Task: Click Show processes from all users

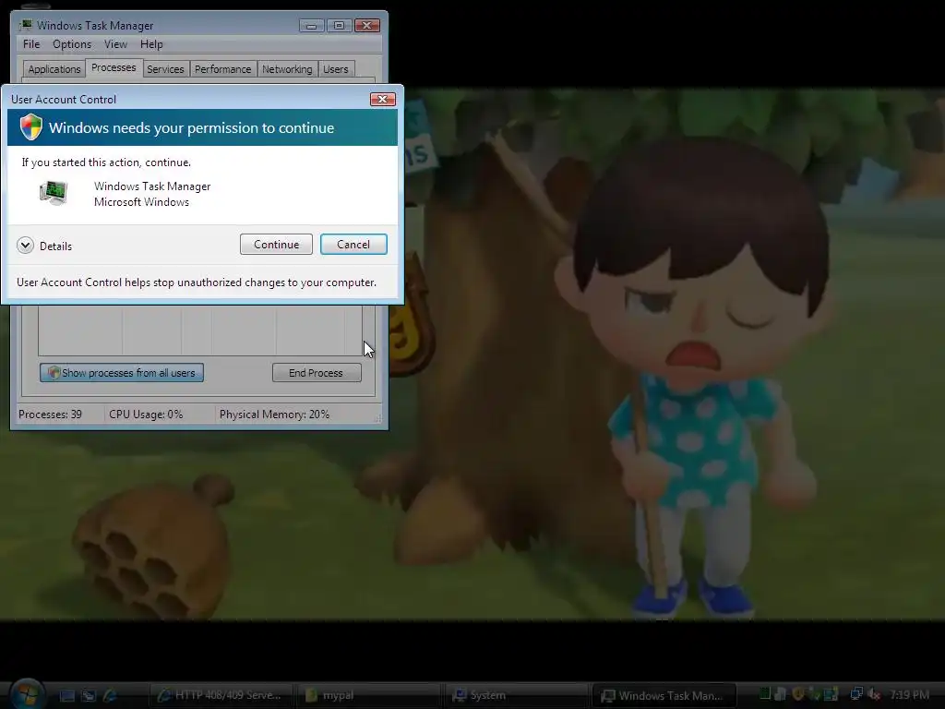Action: pyautogui.click(x=122, y=373)
